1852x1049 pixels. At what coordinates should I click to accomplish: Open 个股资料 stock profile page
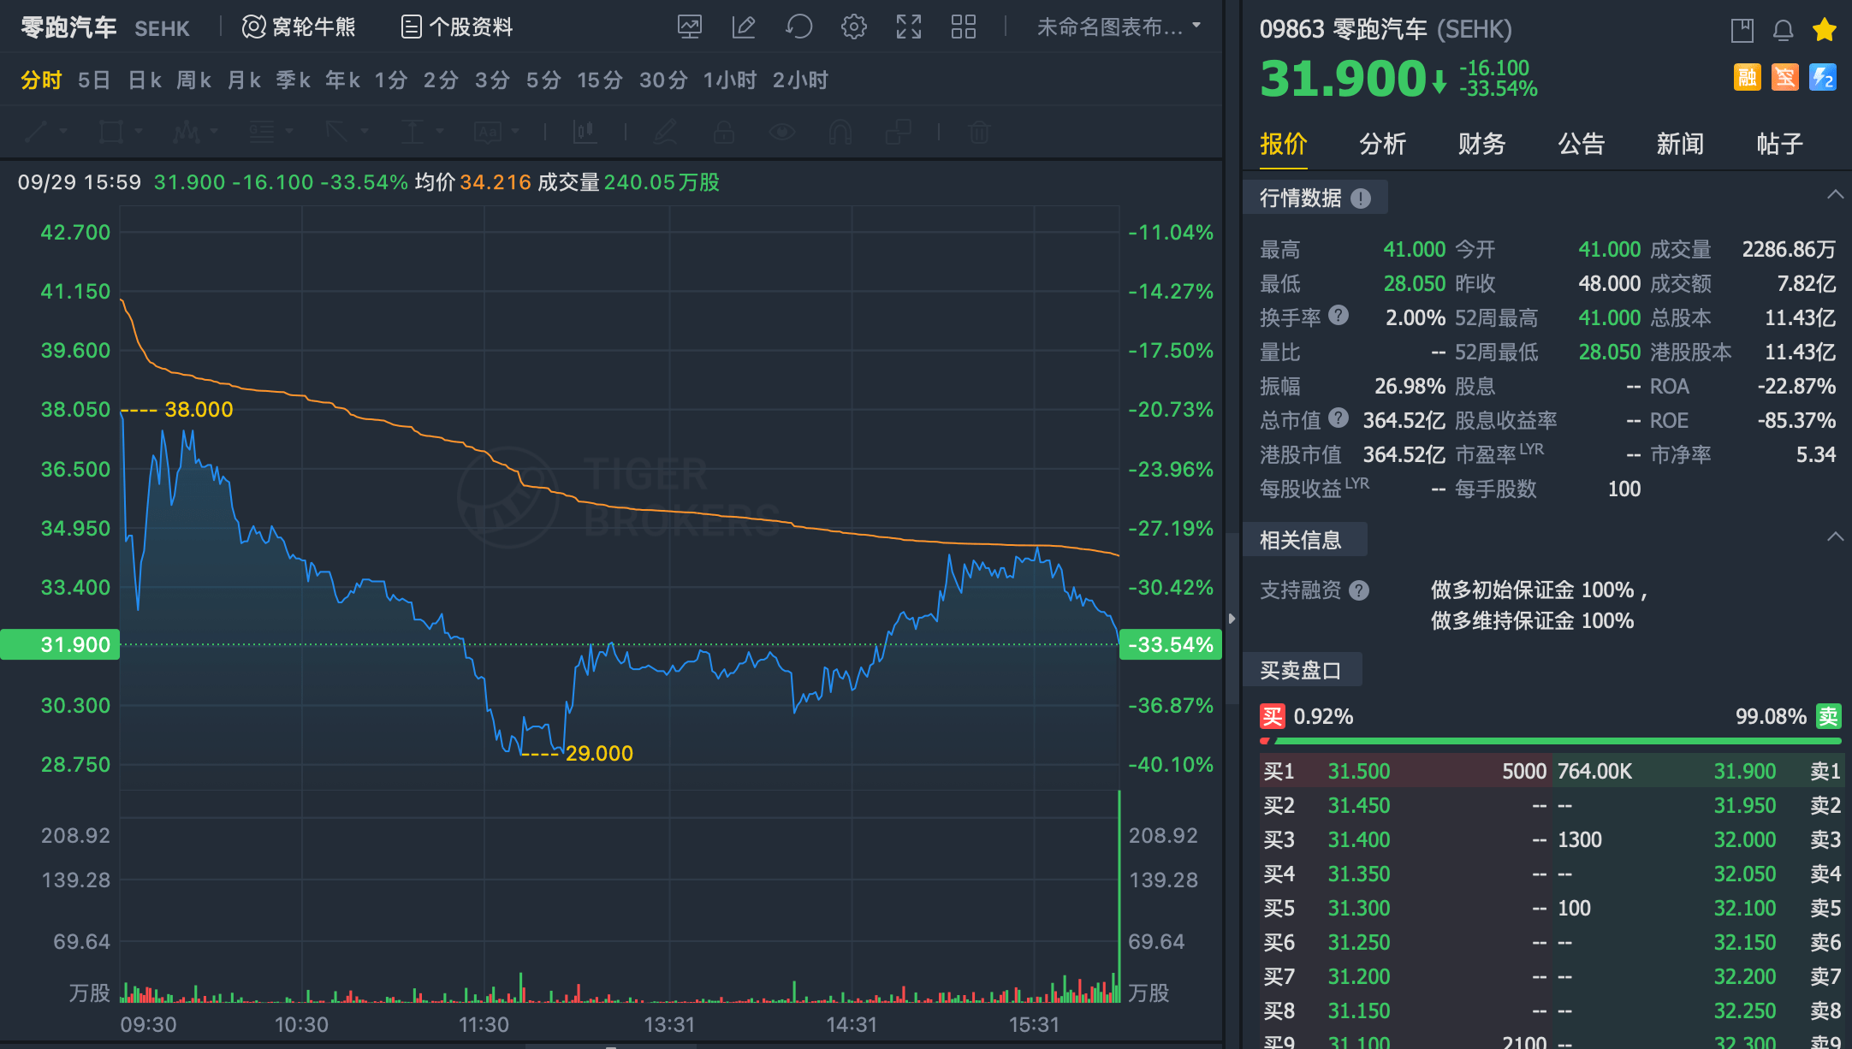456,27
